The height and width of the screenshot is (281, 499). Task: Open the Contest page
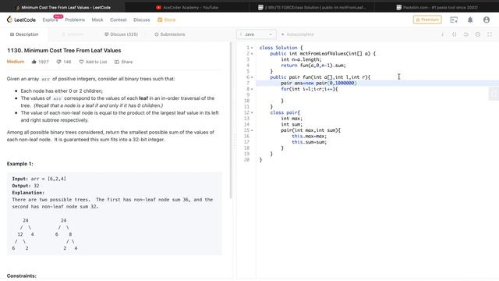118,20
